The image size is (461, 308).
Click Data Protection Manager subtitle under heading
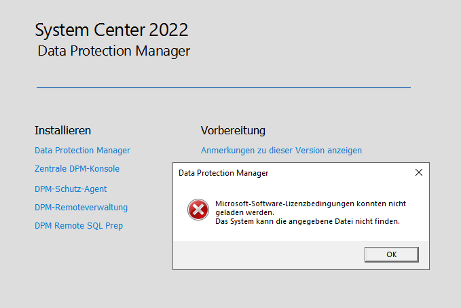pos(114,51)
